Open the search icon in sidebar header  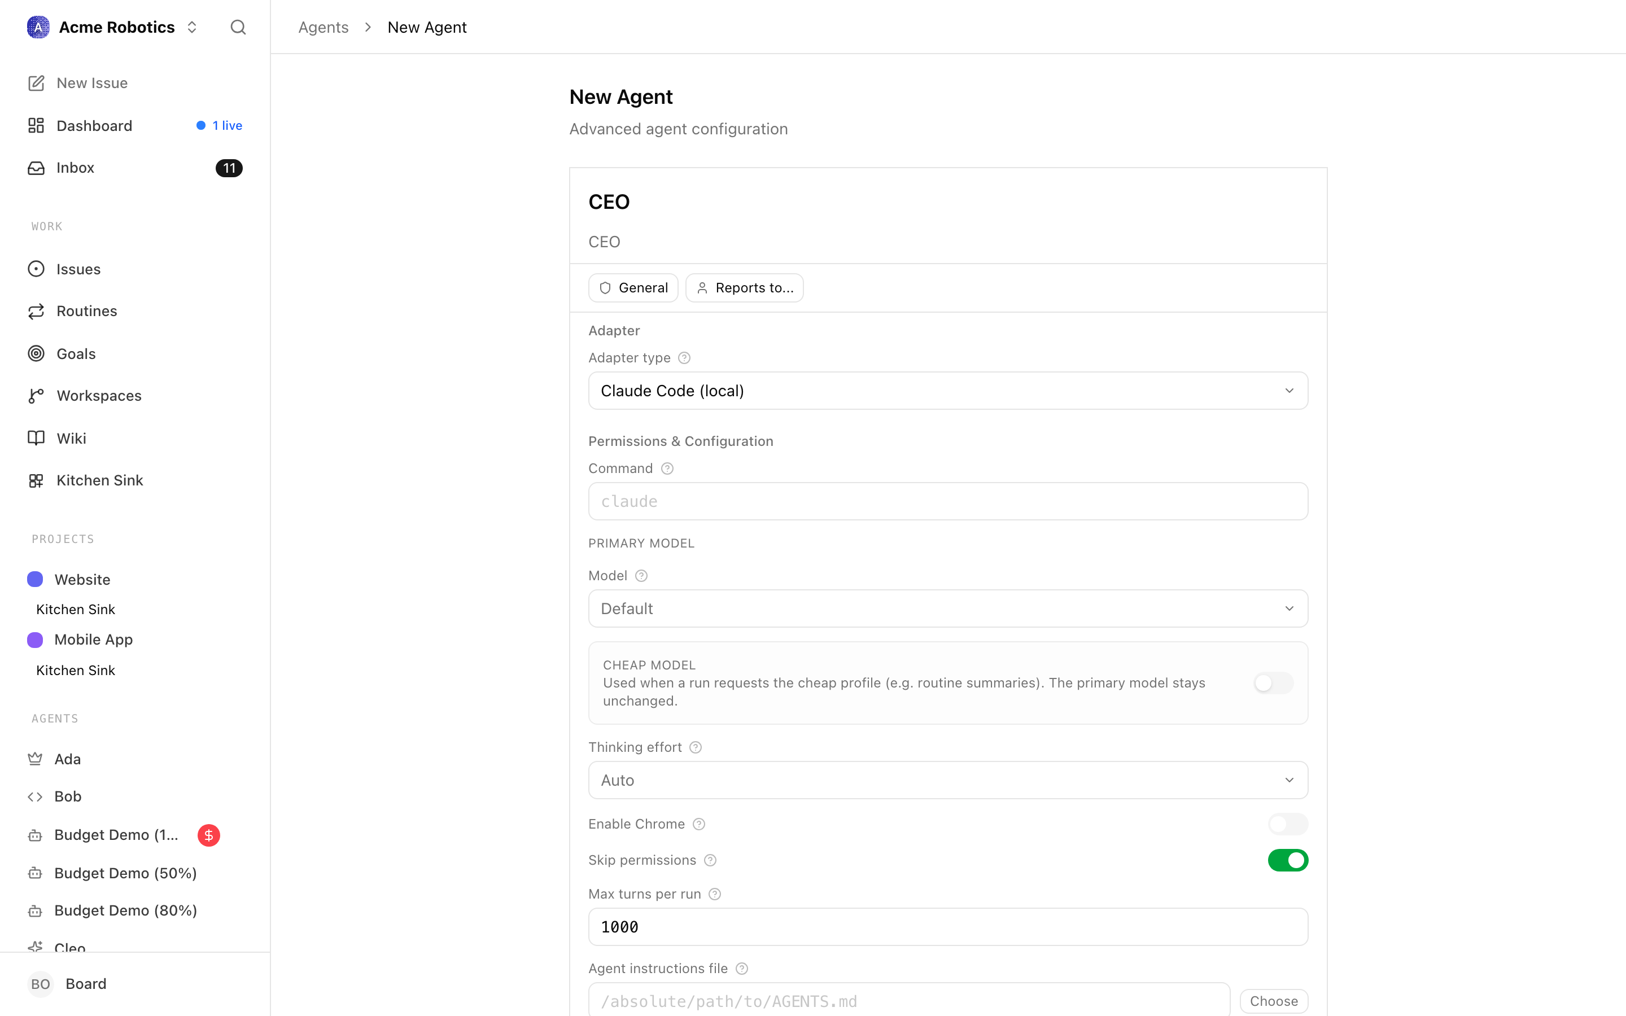point(238,27)
